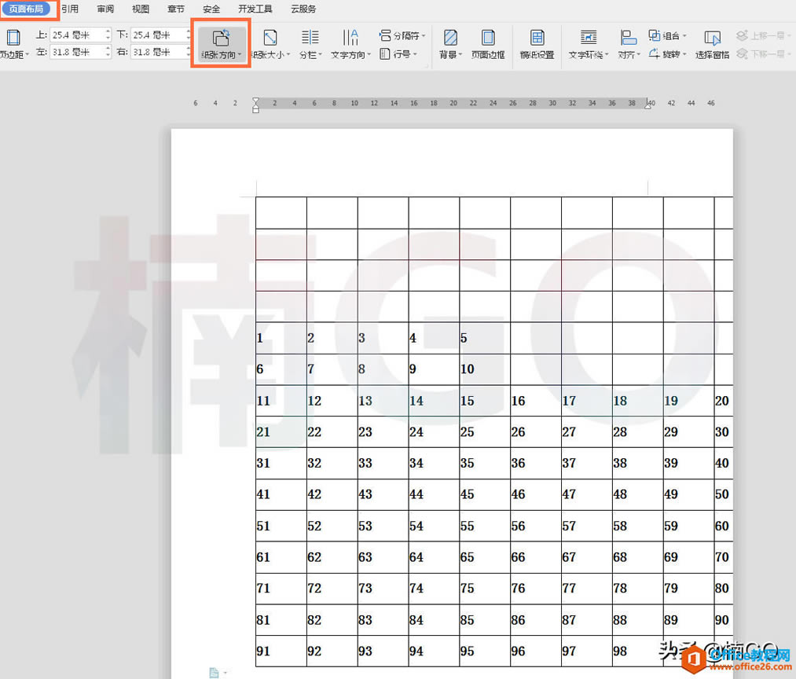Open the 文字方向 text direction menu
The width and height of the screenshot is (796, 679).
[350, 44]
